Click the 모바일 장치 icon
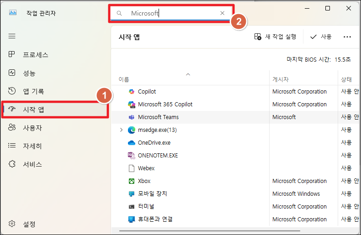Screen dimensions: 361x235 pos(132,194)
